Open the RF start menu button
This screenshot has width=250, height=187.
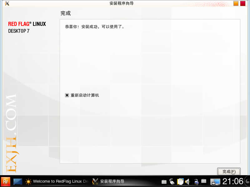point(6,181)
